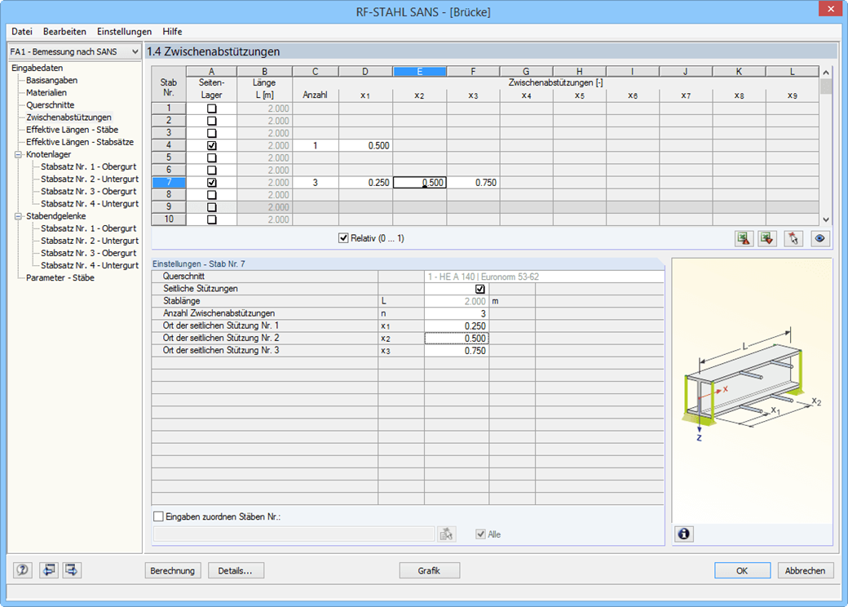Collapse the Knotenlager tree node
The image size is (848, 607).
click(x=19, y=154)
